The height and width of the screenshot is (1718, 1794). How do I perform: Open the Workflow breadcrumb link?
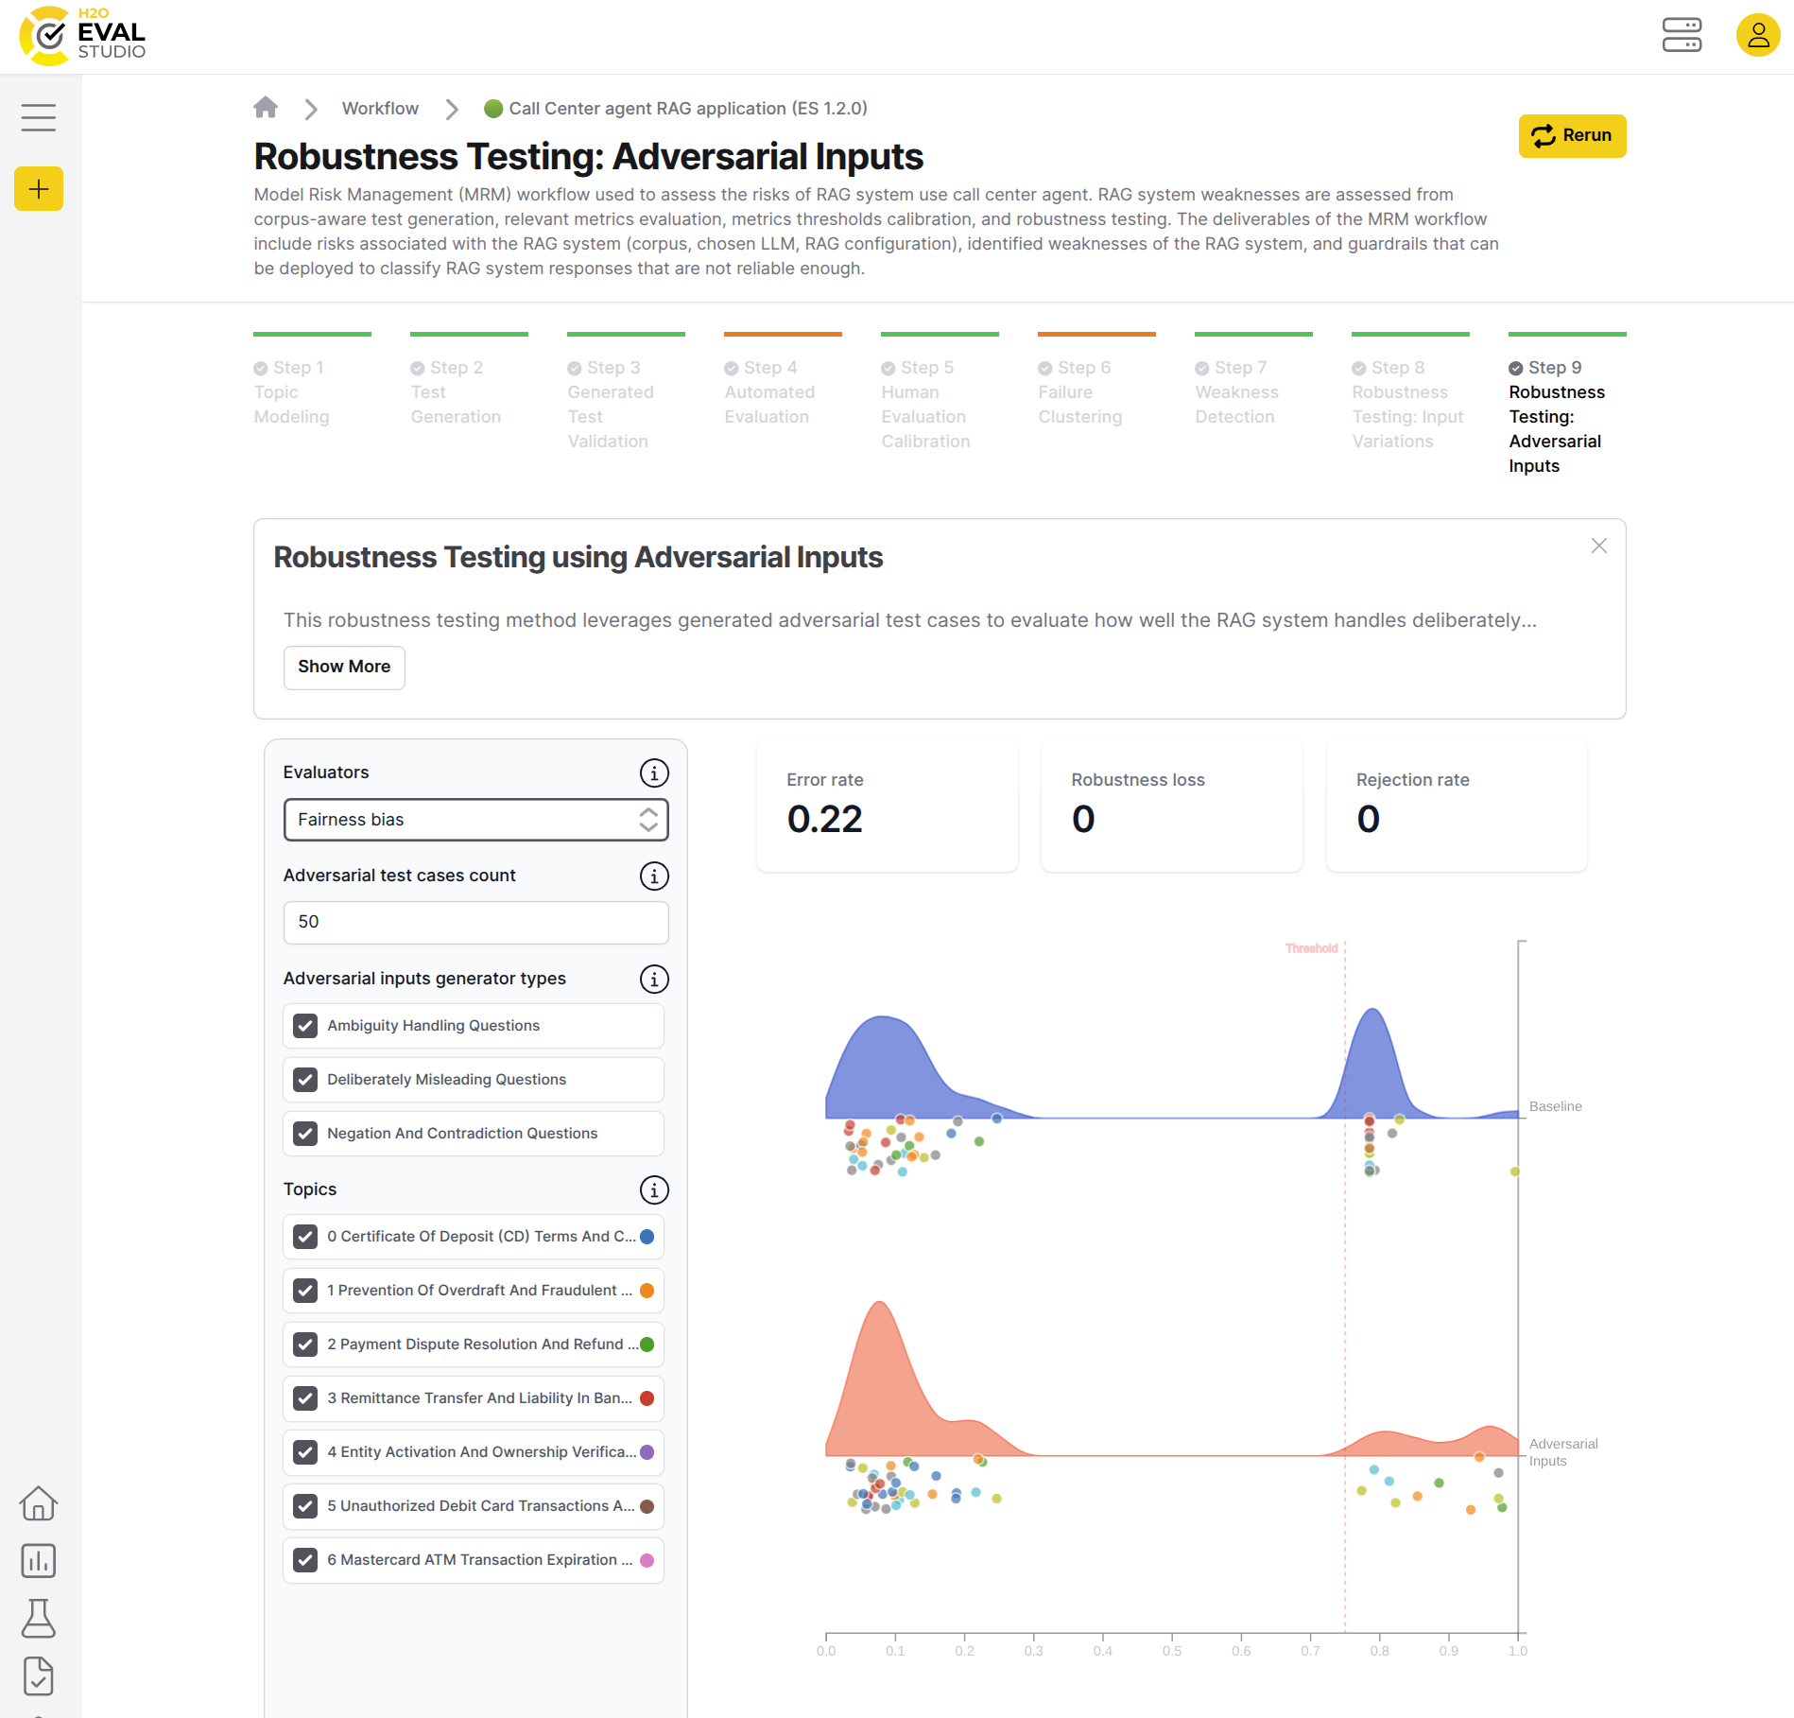click(380, 109)
